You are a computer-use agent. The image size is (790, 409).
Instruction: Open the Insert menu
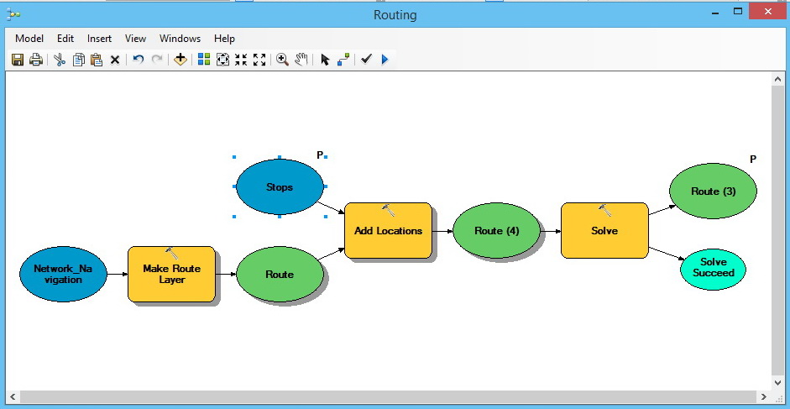99,39
